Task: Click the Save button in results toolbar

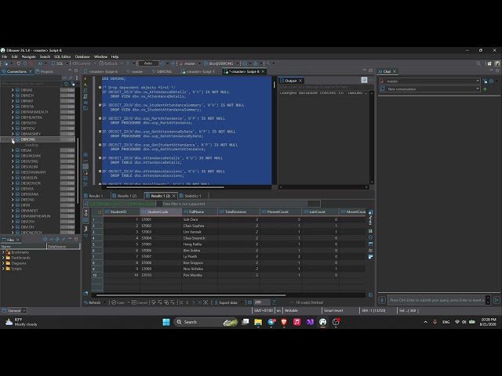Action: tap(118, 302)
